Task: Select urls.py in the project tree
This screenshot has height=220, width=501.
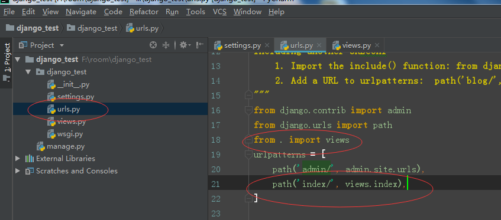Action: tap(63, 109)
